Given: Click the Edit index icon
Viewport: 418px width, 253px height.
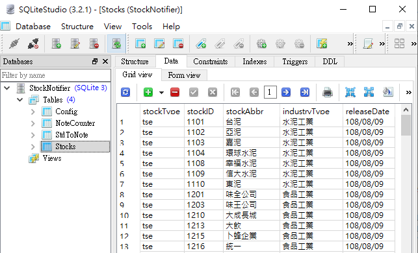Looking at the screenshot, I should click(220, 43).
